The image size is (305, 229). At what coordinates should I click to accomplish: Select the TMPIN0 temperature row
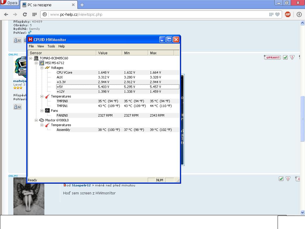tap(118, 101)
